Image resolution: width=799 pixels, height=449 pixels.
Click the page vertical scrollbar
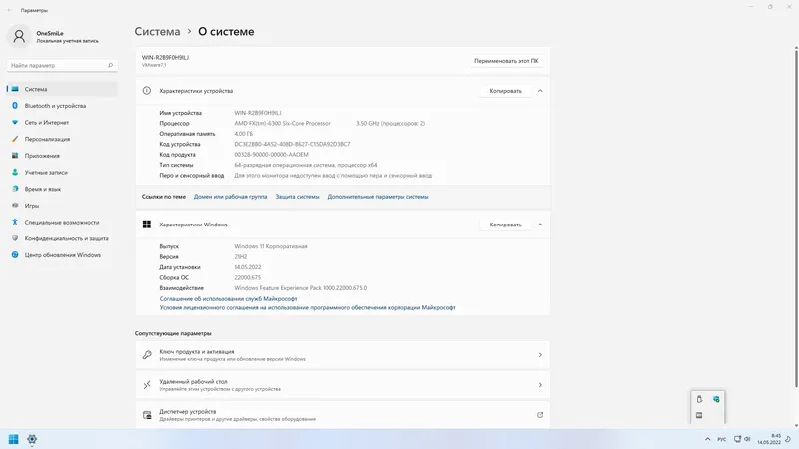coord(796,218)
